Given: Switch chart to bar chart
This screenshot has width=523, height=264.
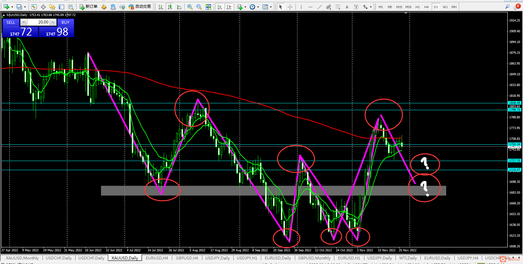Looking at the screenshot, I should click(161, 7).
